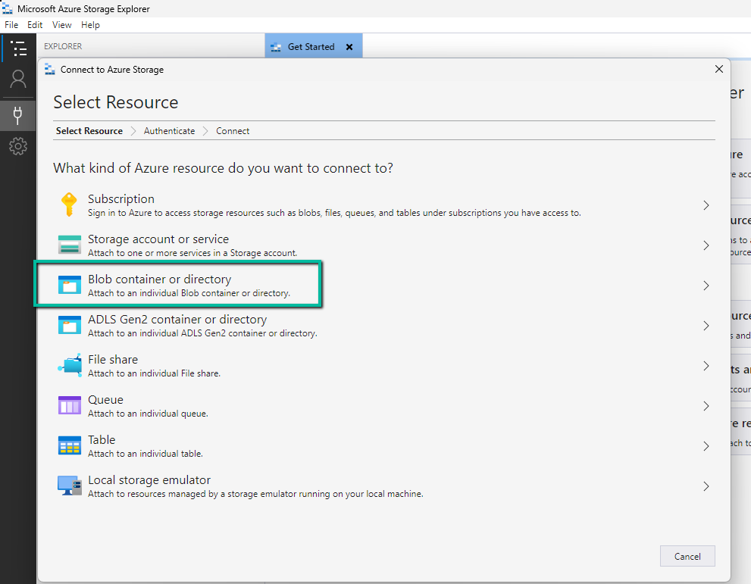
Task: Close the Get Started tab
Action: click(349, 47)
